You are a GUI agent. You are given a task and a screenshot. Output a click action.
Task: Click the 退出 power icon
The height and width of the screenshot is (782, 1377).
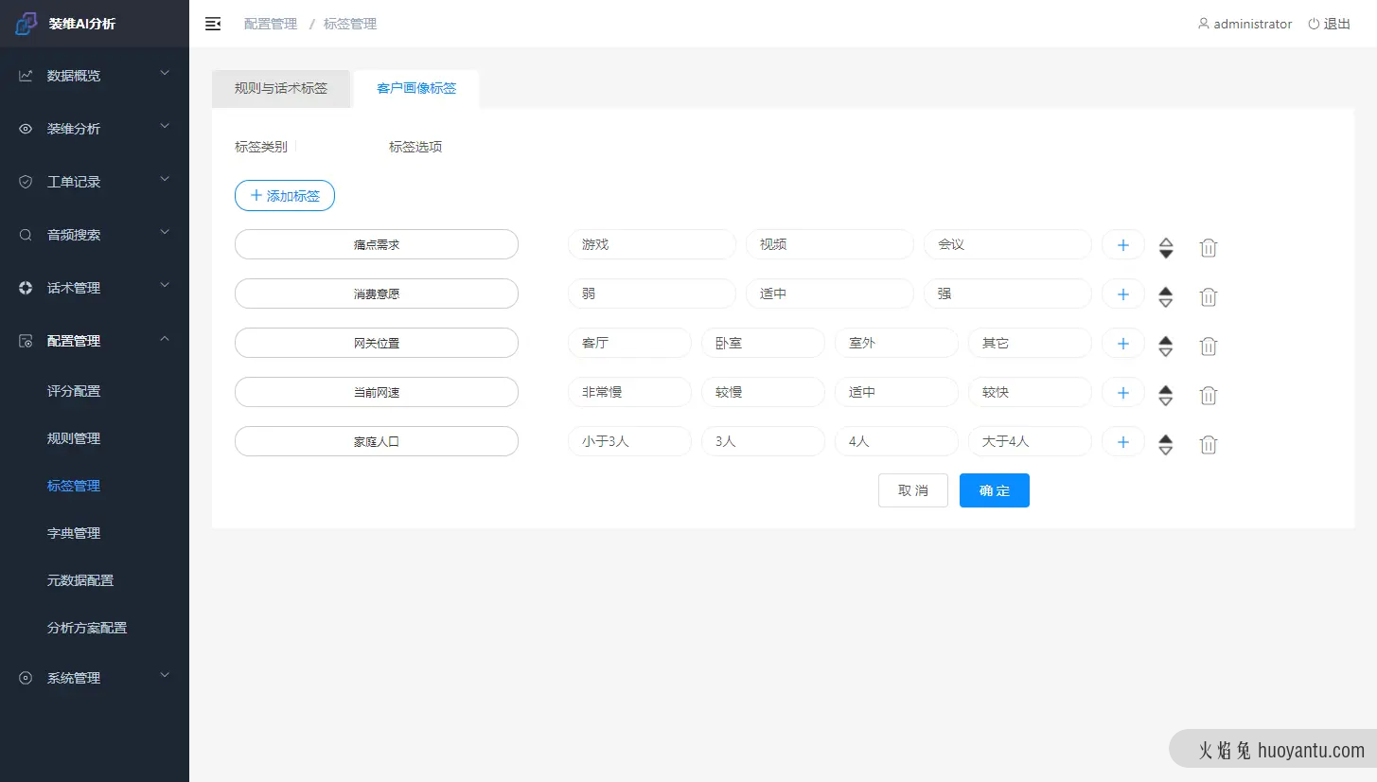click(x=1314, y=24)
